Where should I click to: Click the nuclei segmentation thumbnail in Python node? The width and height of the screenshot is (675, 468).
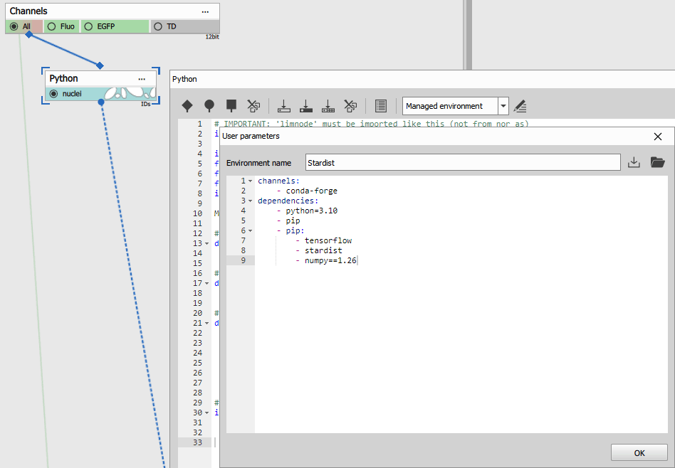130,93
